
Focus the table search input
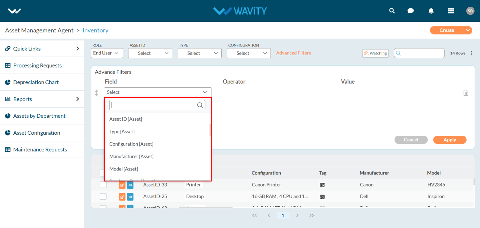[419, 53]
